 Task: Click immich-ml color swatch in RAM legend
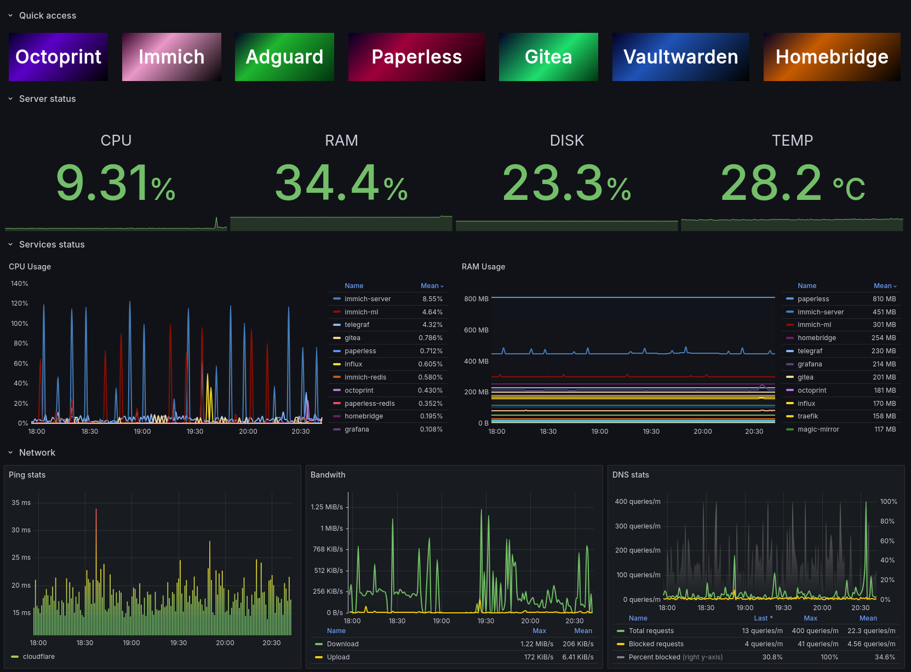point(790,325)
